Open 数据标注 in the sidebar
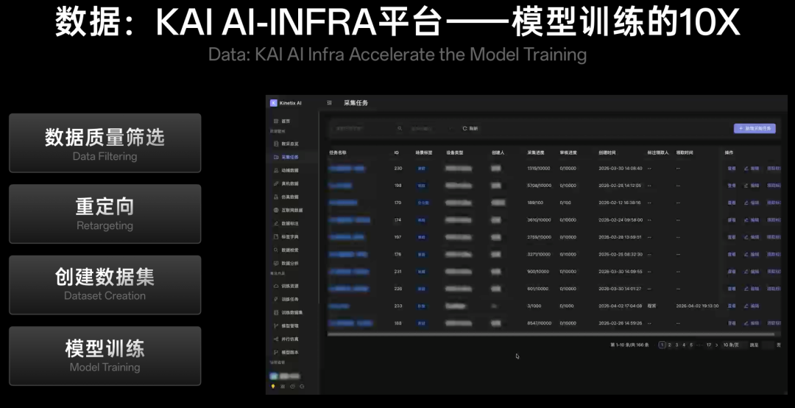Viewport: 795px width, 408px height. click(x=289, y=223)
